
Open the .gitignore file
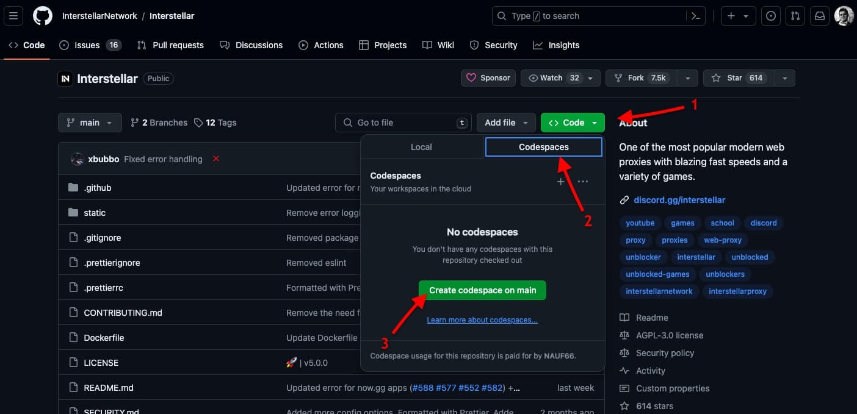[103, 238]
